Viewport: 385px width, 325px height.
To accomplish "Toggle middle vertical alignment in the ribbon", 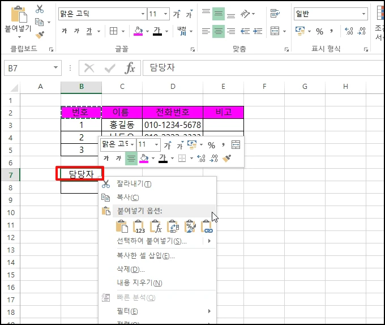I will (219, 14).
